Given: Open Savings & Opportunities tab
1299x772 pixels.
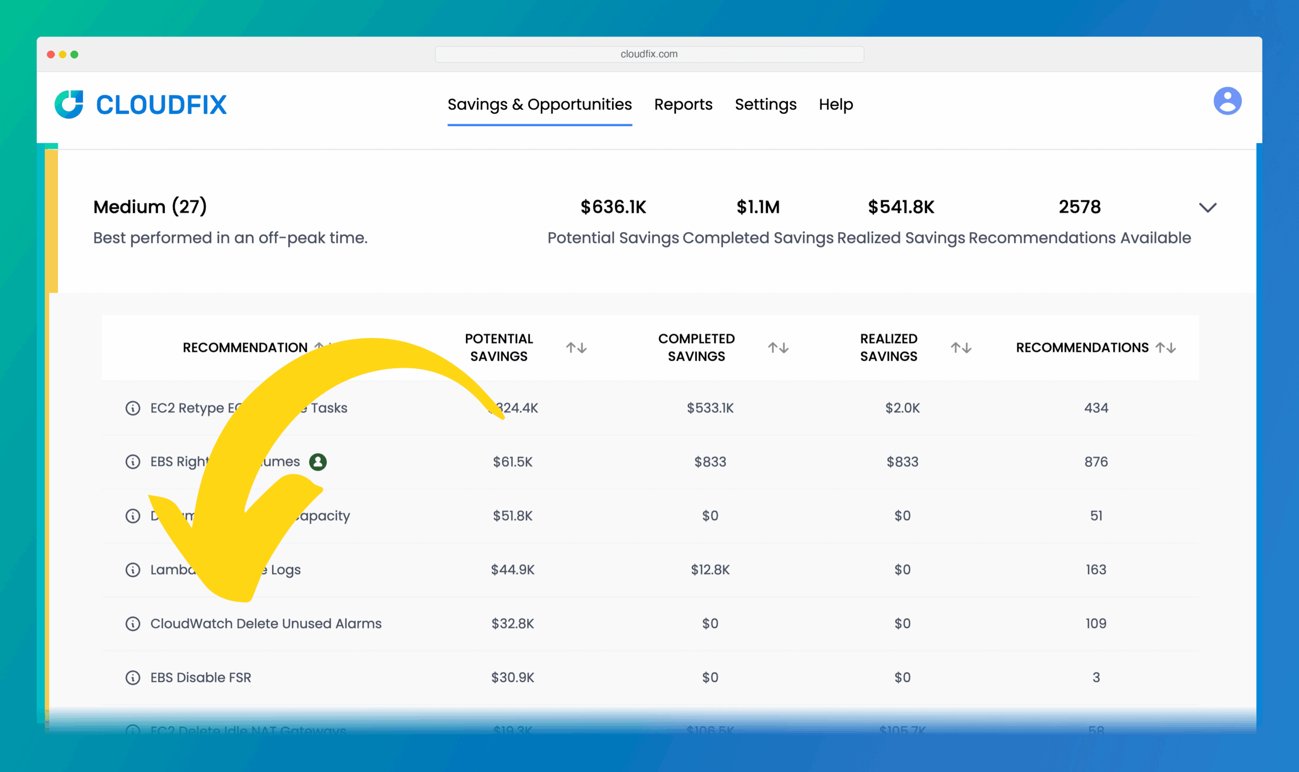Looking at the screenshot, I should [540, 104].
